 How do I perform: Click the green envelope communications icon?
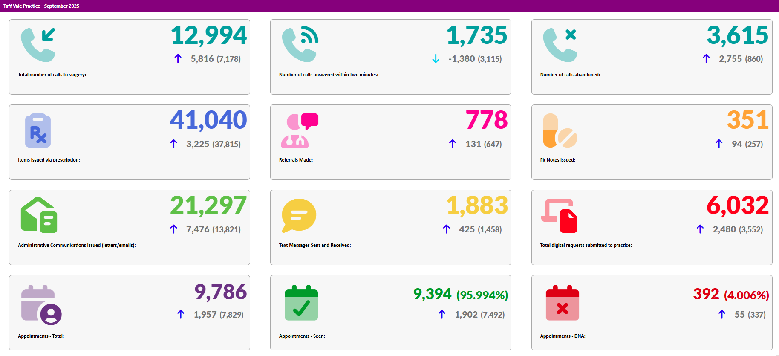tap(39, 215)
